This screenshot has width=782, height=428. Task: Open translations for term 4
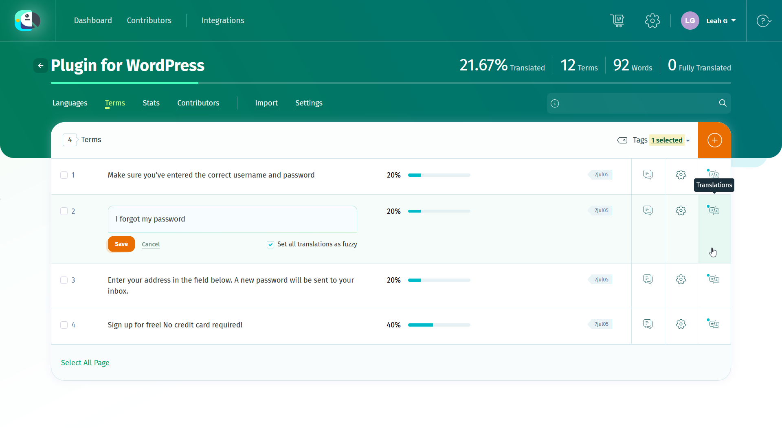tap(714, 324)
